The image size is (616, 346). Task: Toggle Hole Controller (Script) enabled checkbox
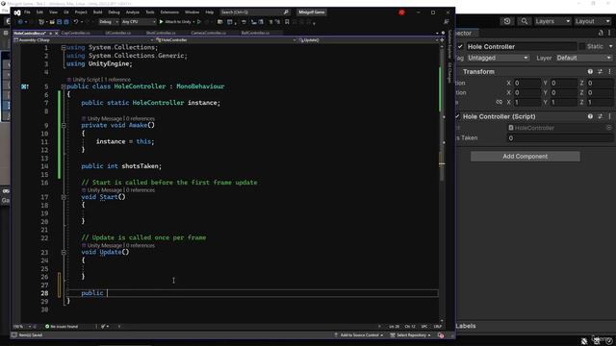[x=457, y=116]
